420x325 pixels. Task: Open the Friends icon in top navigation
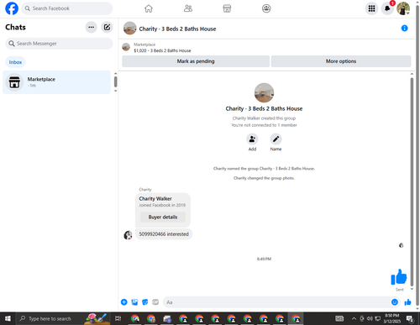pos(188,8)
